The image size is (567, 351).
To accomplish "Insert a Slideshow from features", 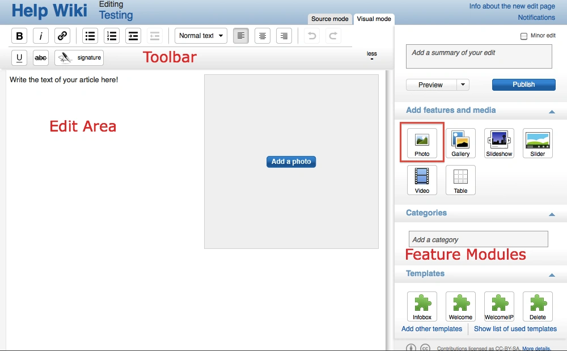I will coord(499,143).
